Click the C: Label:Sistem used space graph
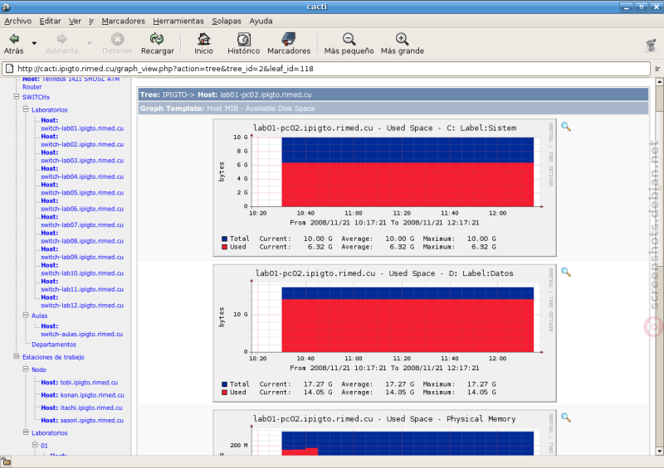Viewport: 664px width, 468px height. [x=384, y=187]
